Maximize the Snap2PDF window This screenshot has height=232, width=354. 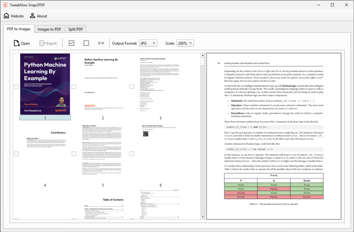332,5
